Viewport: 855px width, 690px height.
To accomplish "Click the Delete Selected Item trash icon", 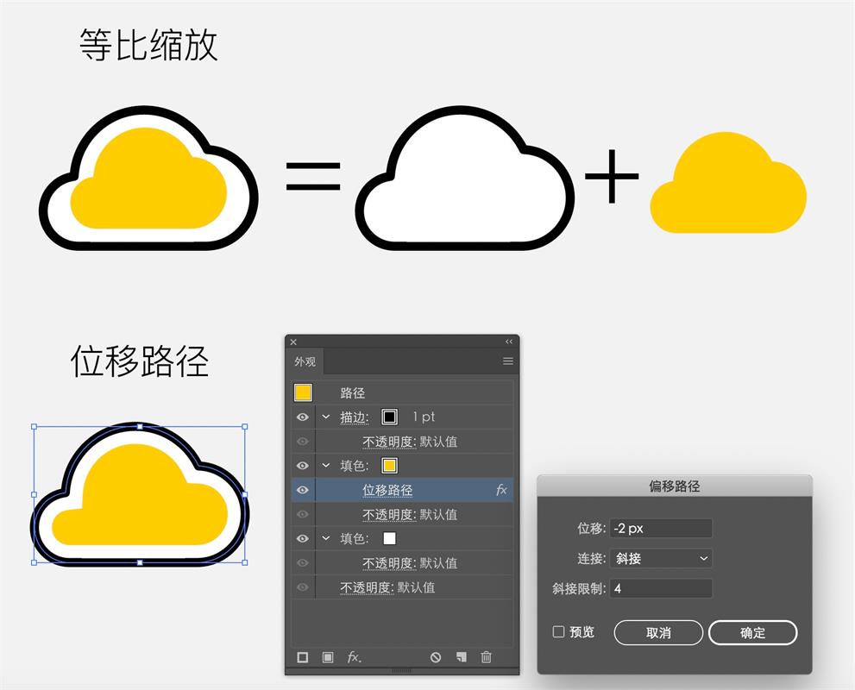I will (x=487, y=656).
